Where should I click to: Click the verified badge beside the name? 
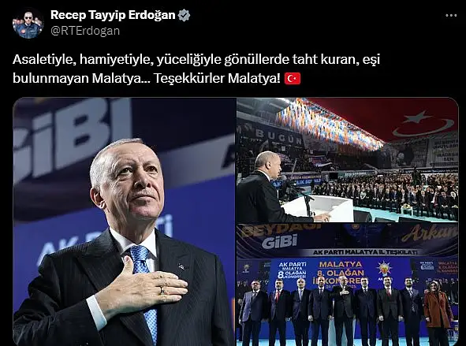pyautogui.click(x=184, y=15)
